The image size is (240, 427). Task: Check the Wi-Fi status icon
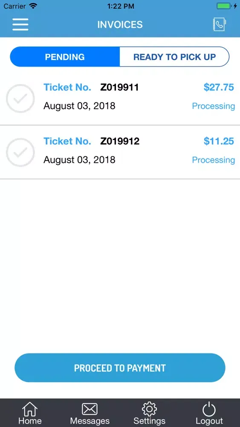(x=33, y=6)
